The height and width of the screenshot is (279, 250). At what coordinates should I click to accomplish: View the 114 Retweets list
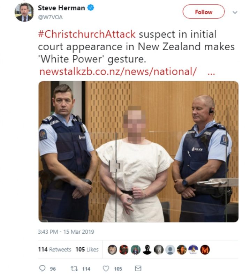coord(54,249)
